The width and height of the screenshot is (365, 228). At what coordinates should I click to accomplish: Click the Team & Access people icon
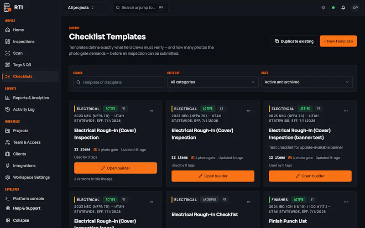[8, 142]
